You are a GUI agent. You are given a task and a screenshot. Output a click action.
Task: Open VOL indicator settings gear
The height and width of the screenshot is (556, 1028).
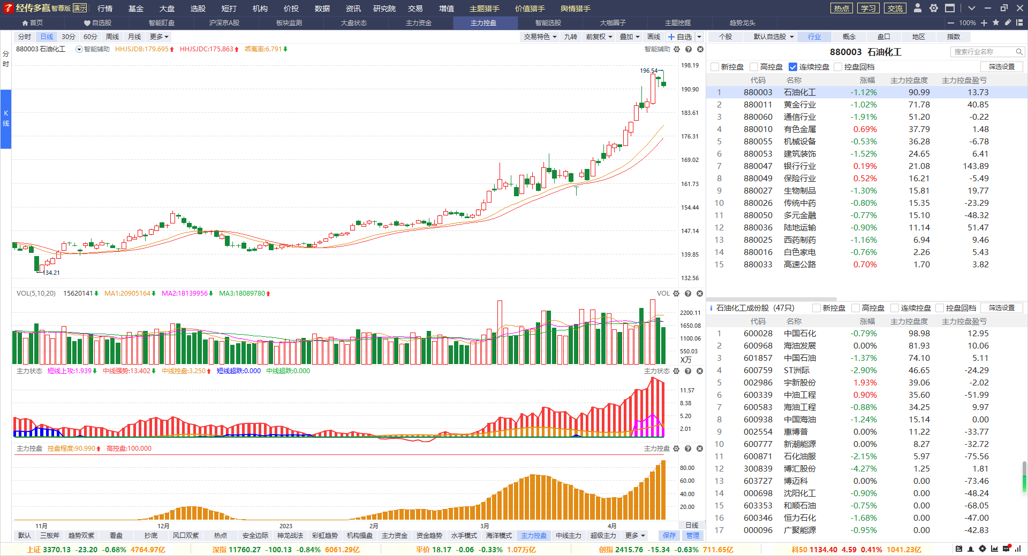(676, 294)
